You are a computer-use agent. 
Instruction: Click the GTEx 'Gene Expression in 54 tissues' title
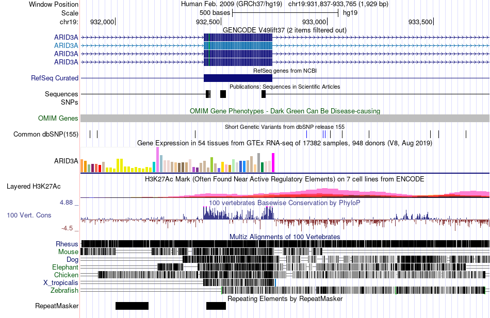coord(285,143)
